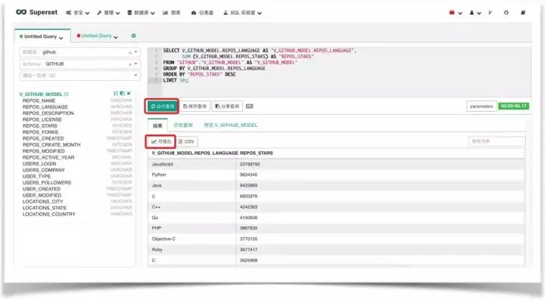The height and width of the screenshot is (300, 545).
Task: Open the database selector showing github
Action: [80, 52]
